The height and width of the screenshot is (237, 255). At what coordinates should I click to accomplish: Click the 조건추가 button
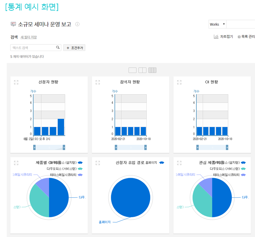click(x=74, y=48)
